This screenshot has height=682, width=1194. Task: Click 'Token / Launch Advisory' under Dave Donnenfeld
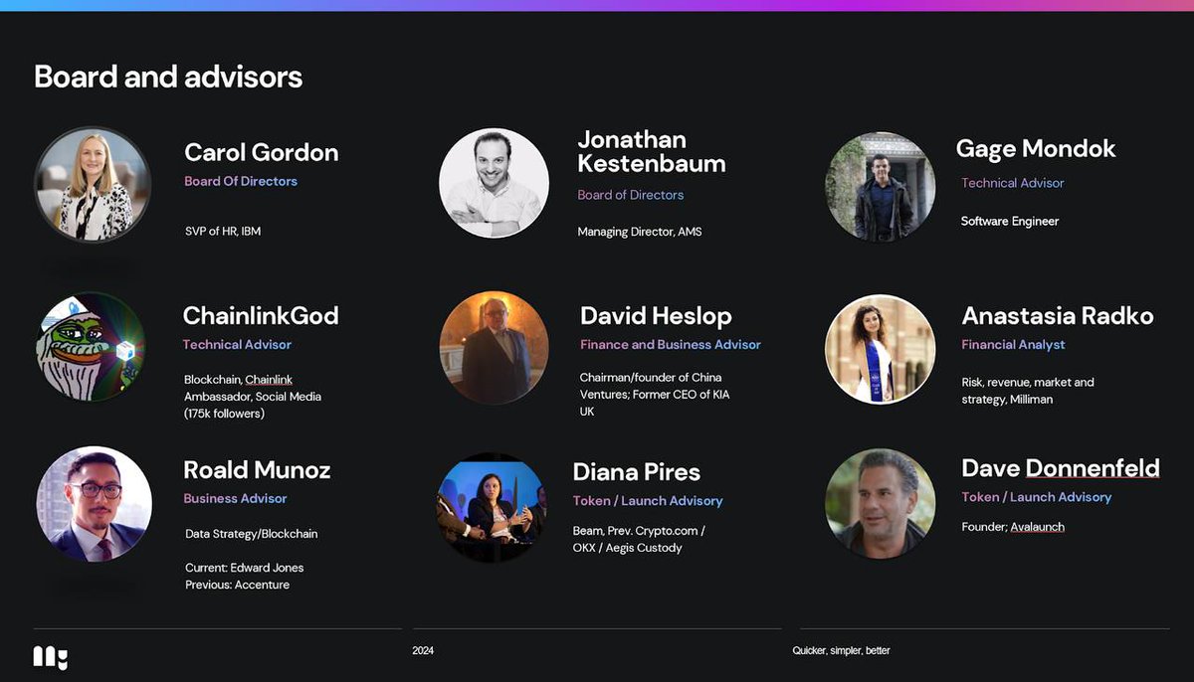[1037, 497]
